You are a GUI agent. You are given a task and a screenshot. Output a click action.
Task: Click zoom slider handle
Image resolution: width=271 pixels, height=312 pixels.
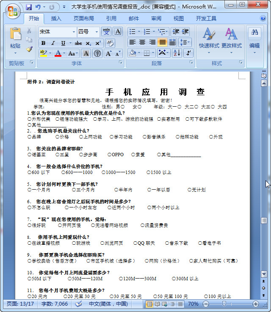point(224,304)
